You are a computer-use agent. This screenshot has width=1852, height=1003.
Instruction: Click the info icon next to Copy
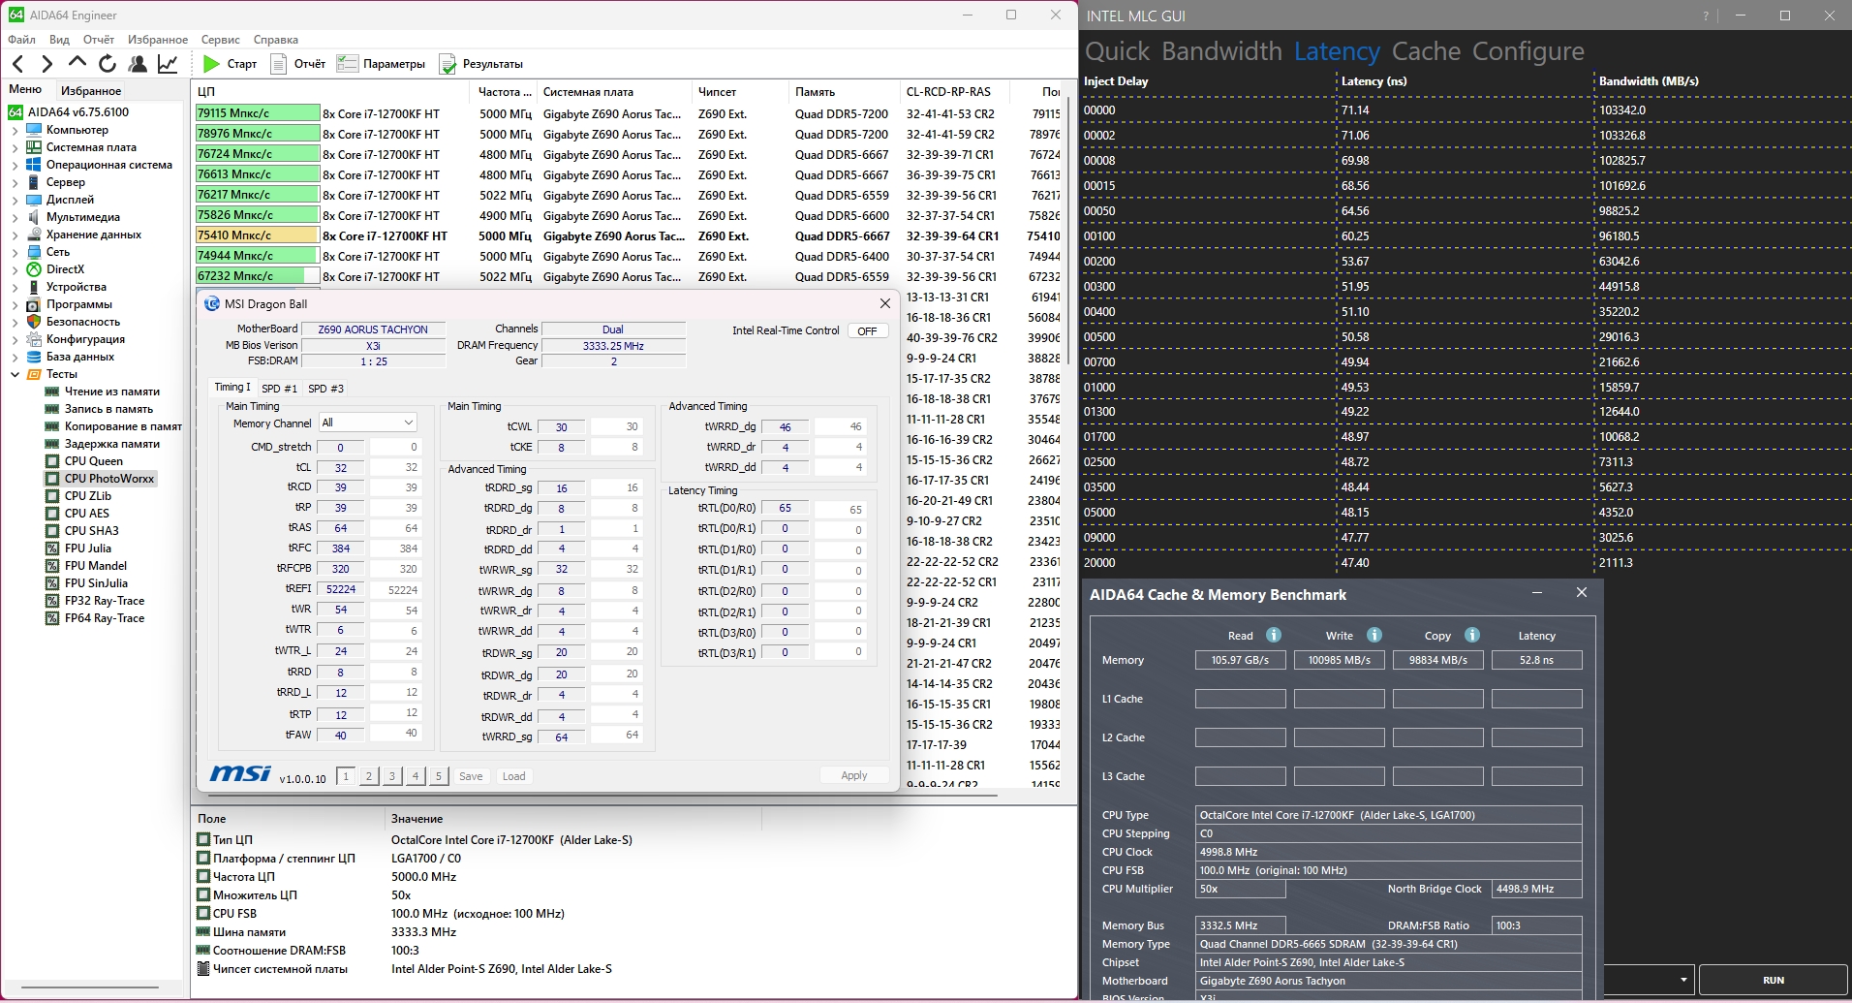click(1472, 635)
